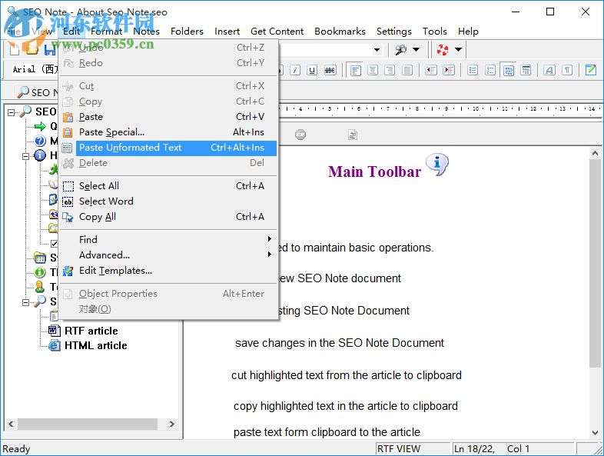Open the Help menu
604x456 pixels.
click(468, 32)
